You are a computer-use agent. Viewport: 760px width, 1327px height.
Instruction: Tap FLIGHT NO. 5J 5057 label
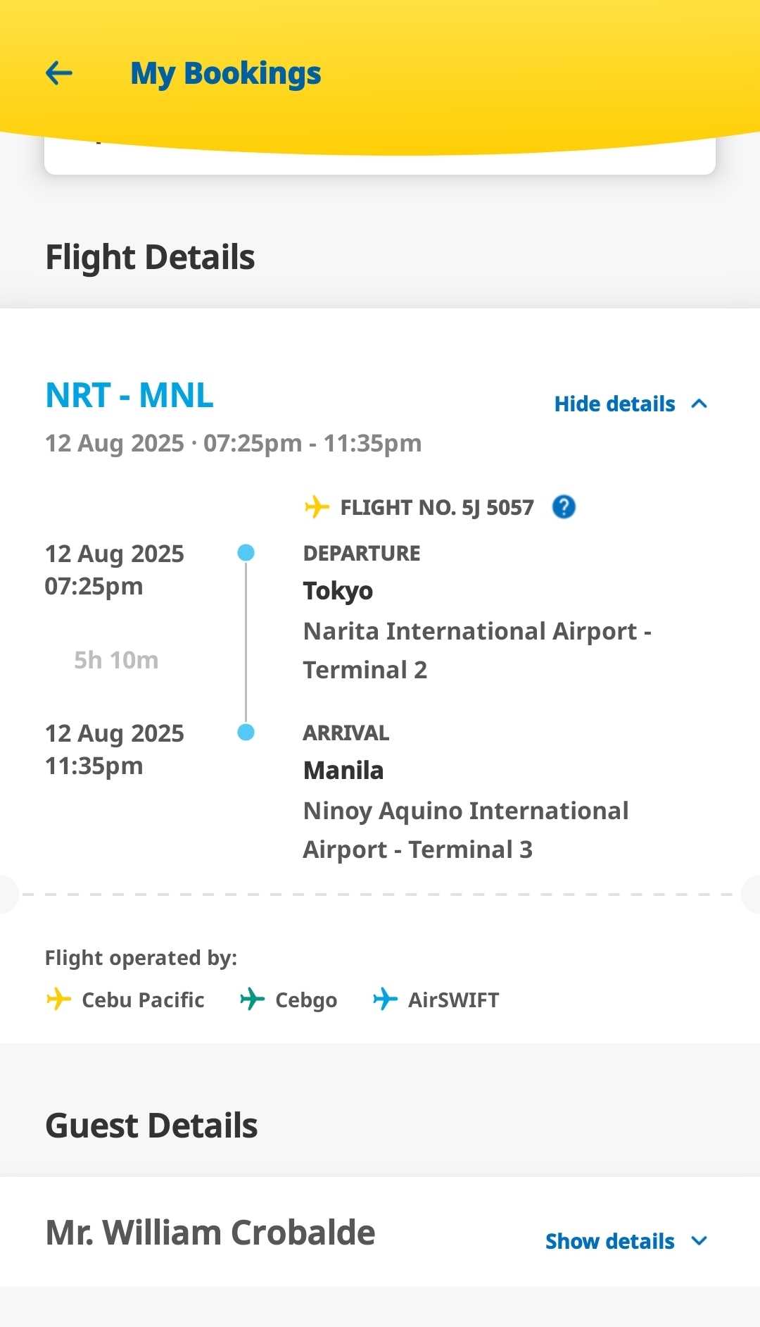click(x=436, y=507)
